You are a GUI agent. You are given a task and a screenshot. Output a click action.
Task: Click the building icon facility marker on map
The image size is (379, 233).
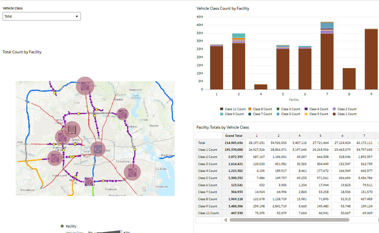click(72, 129)
